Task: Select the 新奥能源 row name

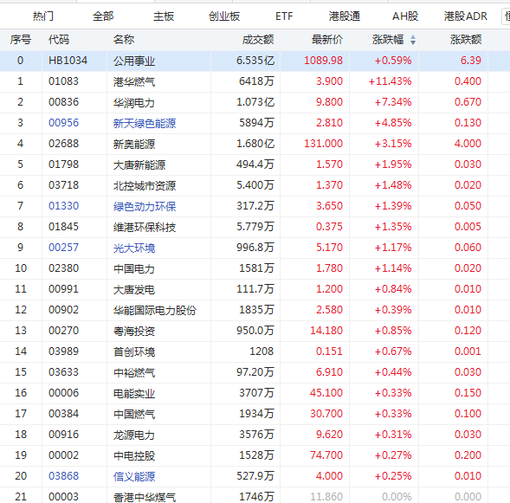Action: pyautogui.click(x=134, y=144)
